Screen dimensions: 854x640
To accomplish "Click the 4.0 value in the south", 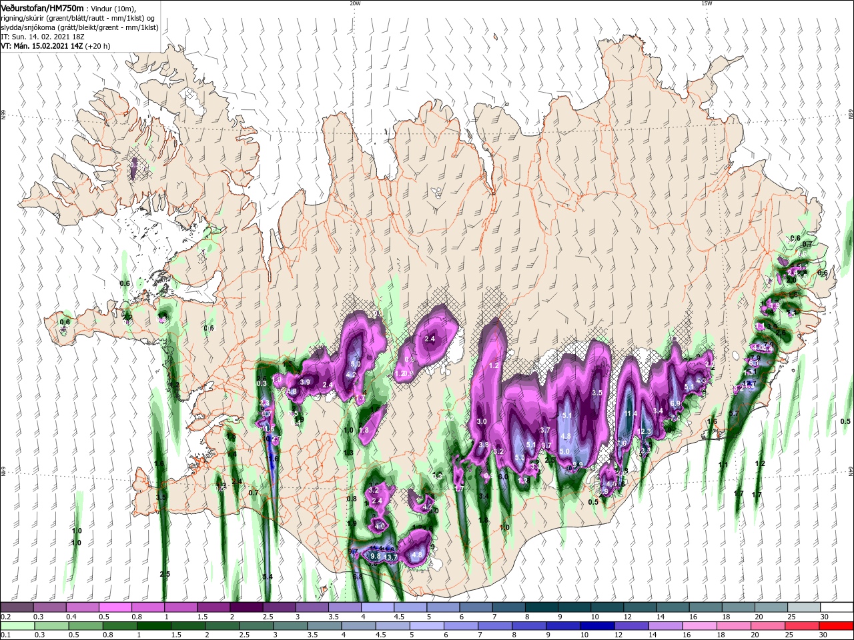I will point(380,526).
